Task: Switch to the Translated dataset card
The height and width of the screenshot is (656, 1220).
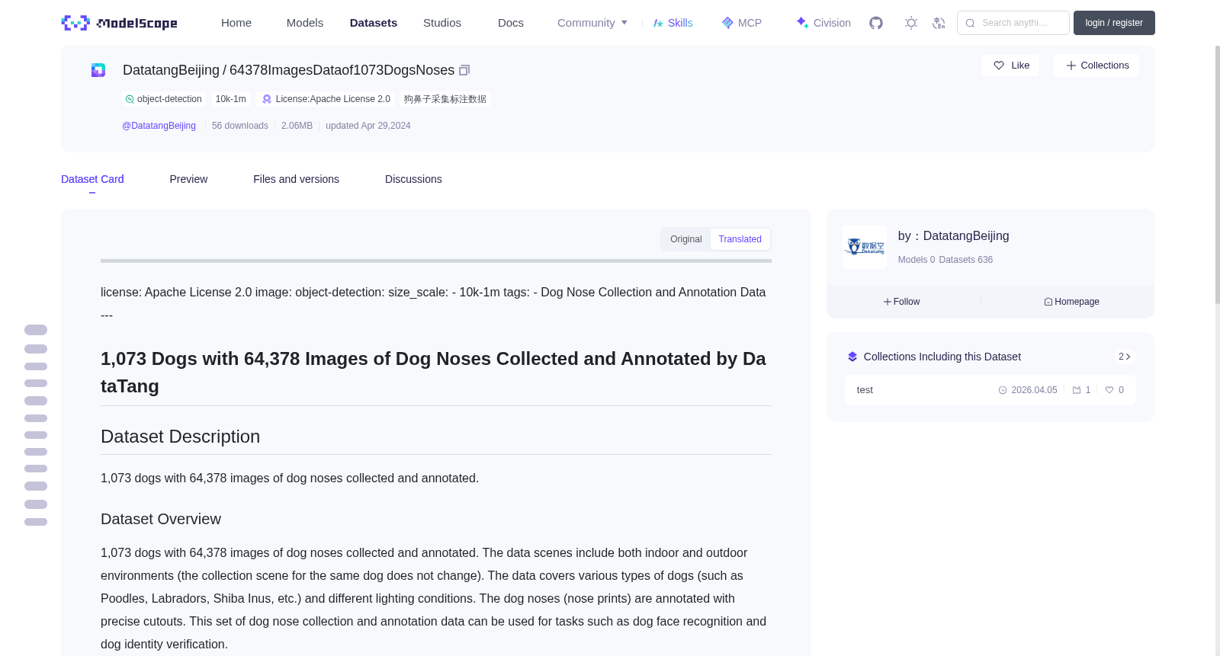Action: (740, 239)
